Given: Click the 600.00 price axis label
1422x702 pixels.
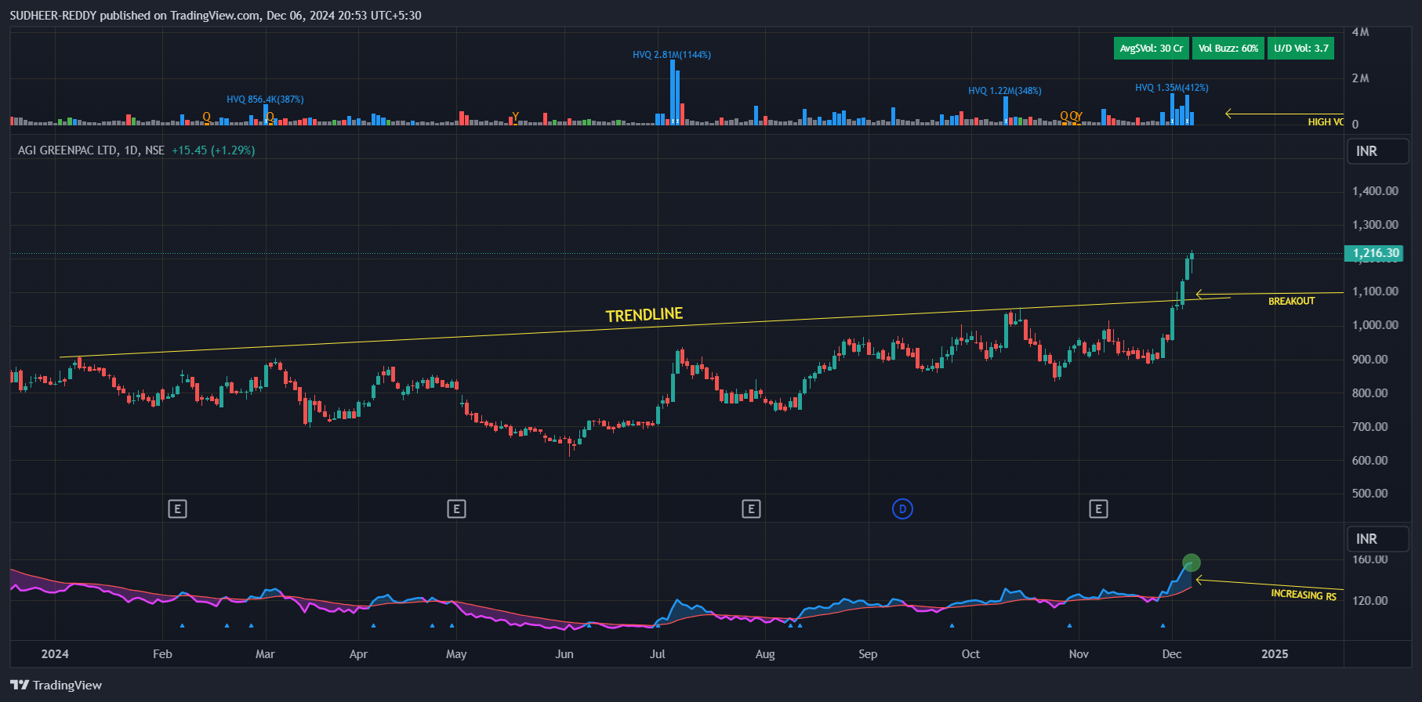Looking at the screenshot, I should pos(1370,461).
